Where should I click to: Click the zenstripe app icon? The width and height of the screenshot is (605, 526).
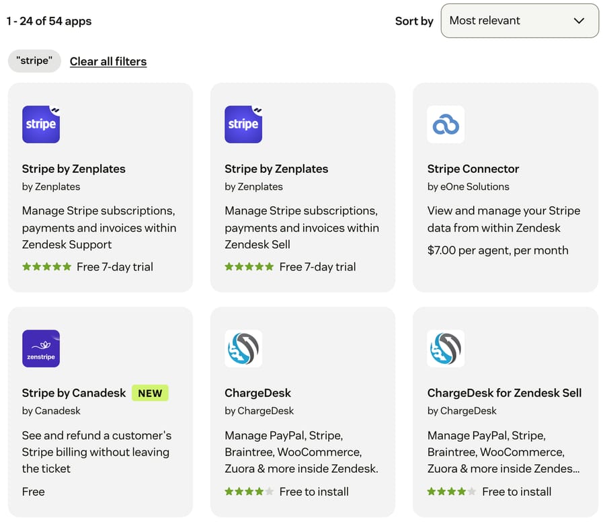[x=41, y=348]
